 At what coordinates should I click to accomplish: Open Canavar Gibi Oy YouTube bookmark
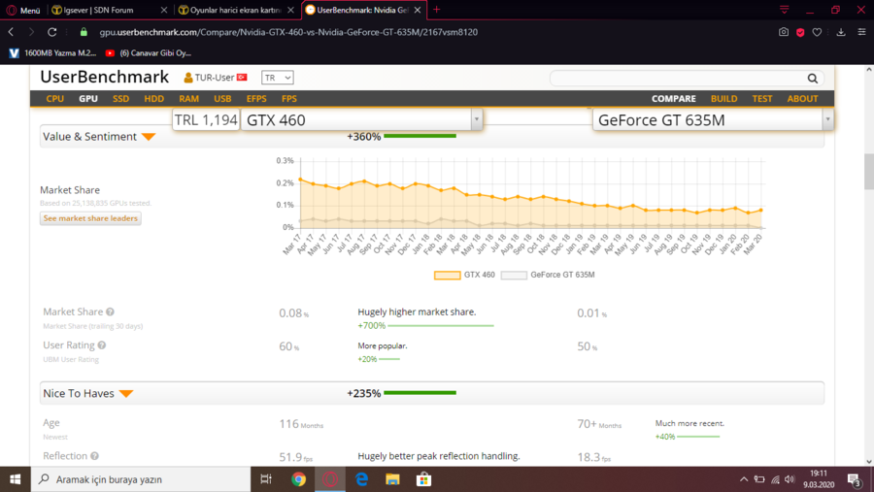click(149, 53)
